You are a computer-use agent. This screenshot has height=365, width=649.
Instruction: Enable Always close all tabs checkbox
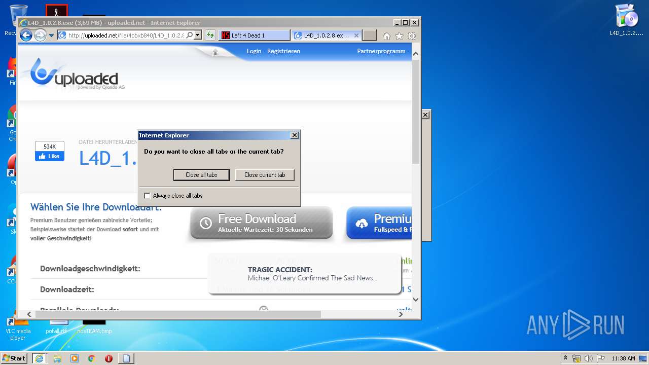tap(148, 196)
